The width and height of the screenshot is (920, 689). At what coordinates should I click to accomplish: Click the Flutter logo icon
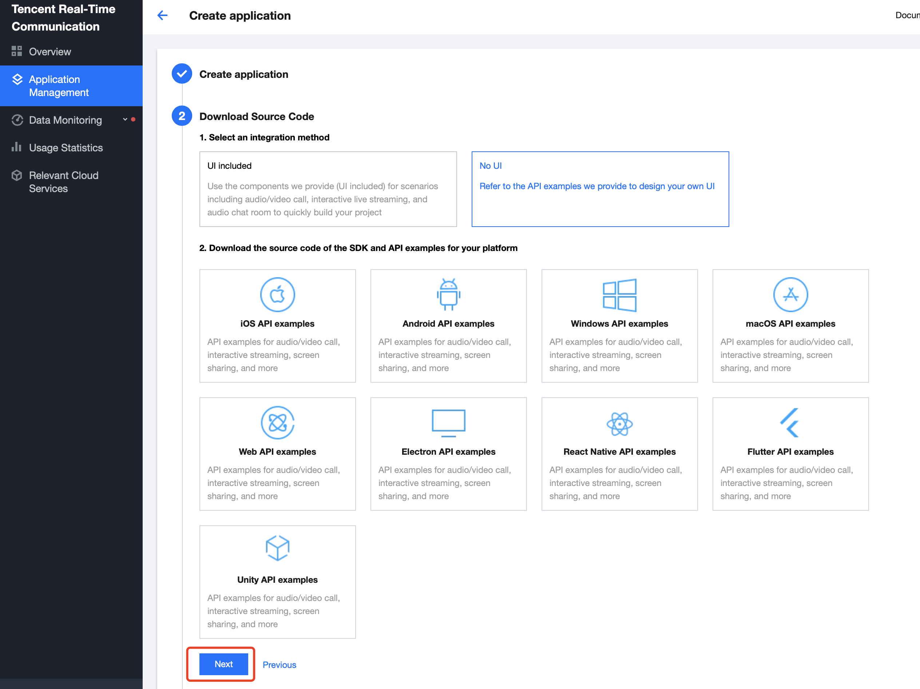789,422
